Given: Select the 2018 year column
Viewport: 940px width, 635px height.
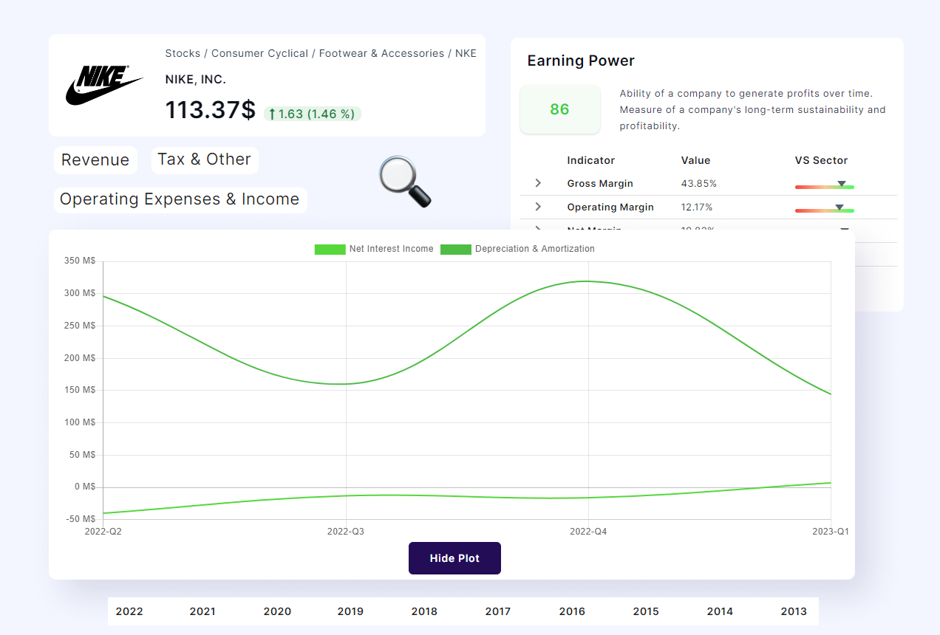Looking at the screenshot, I should coord(424,611).
